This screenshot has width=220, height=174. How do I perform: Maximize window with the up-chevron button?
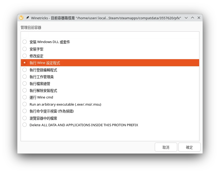click(193, 18)
